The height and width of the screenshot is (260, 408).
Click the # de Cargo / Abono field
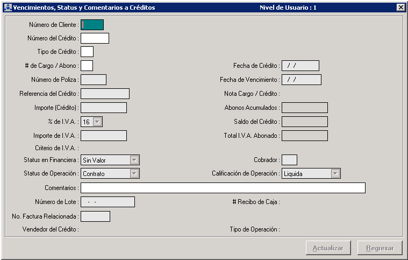coord(87,66)
